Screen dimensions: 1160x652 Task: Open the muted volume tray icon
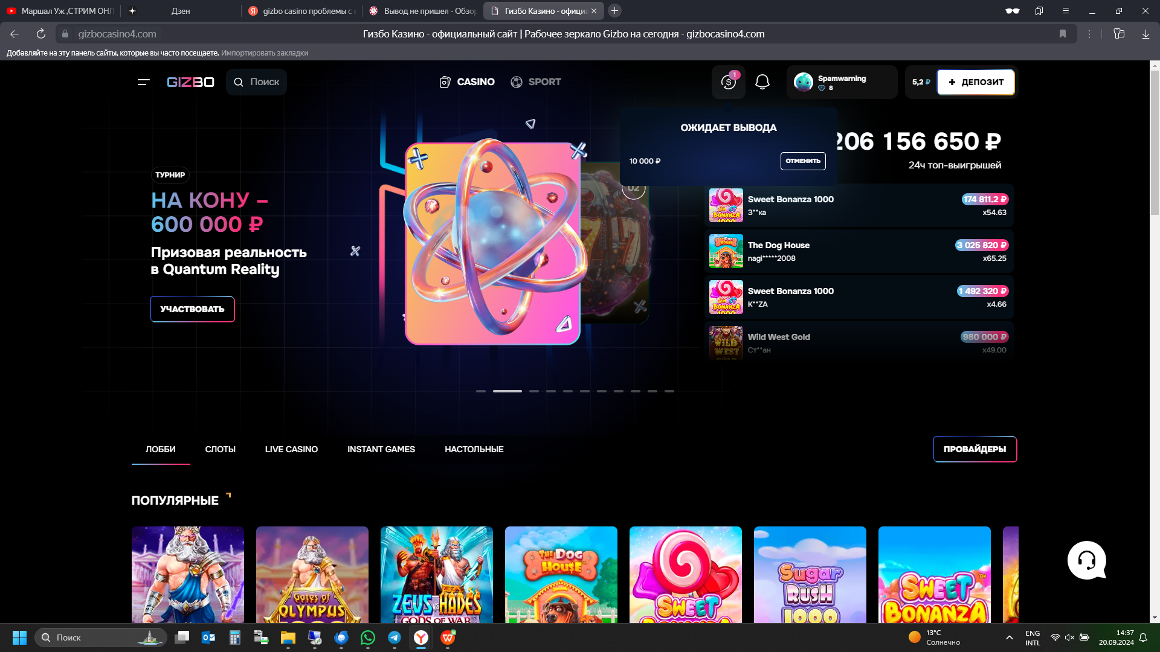point(1069,638)
